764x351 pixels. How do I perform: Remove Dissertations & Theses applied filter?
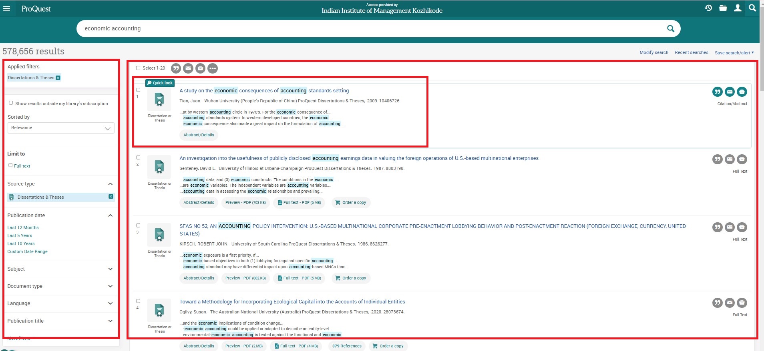pyautogui.click(x=58, y=78)
